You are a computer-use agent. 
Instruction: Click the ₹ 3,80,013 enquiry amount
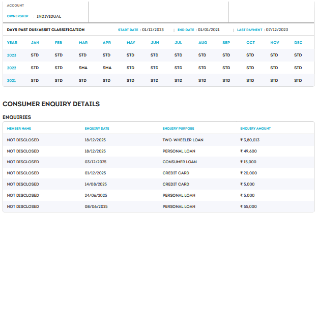pos(250,140)
